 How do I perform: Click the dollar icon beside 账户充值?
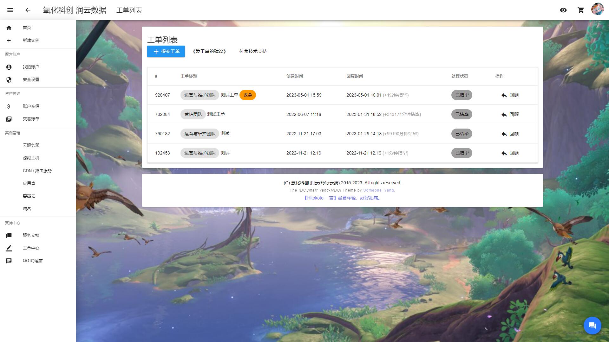coord(9,106)
